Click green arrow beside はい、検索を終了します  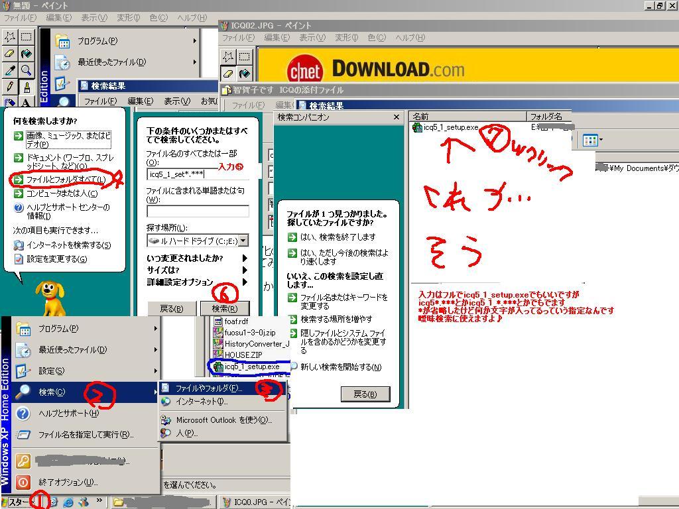click(292, 237)
